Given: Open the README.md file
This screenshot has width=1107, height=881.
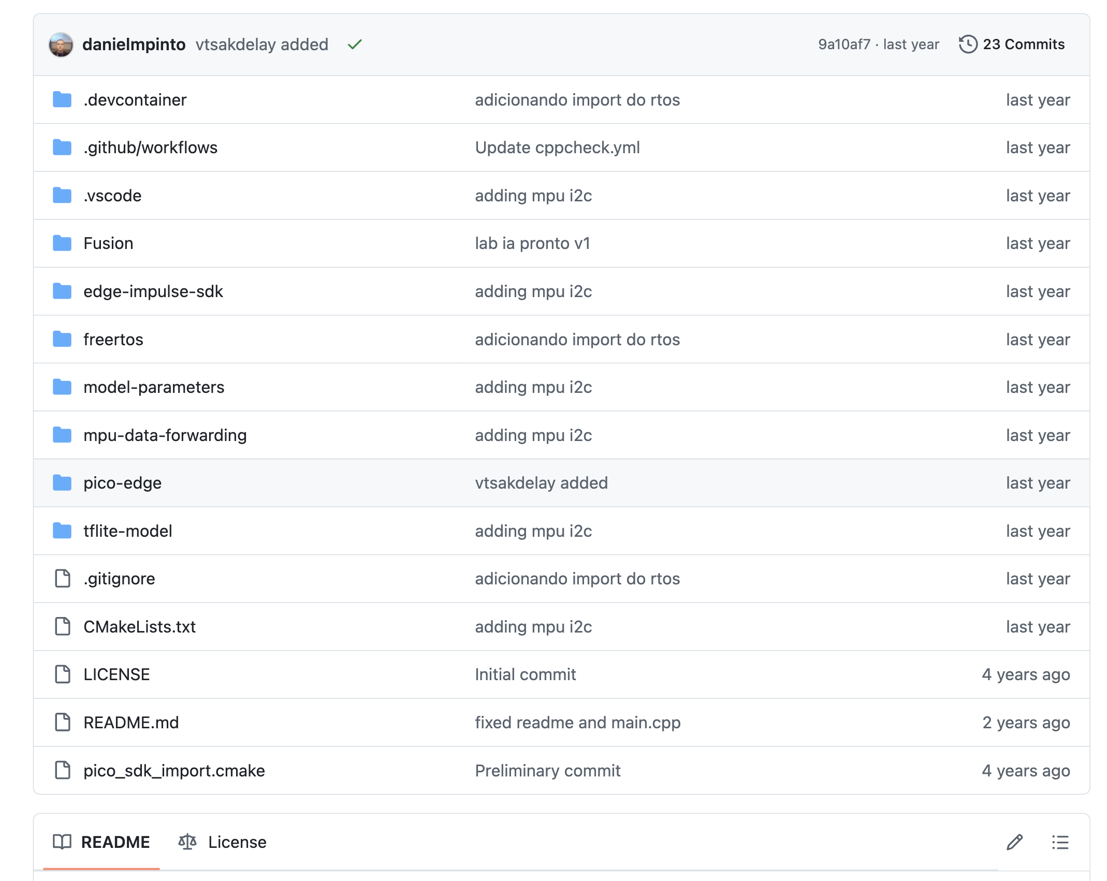Looking at the screenshot, I should tap(131, 723).
